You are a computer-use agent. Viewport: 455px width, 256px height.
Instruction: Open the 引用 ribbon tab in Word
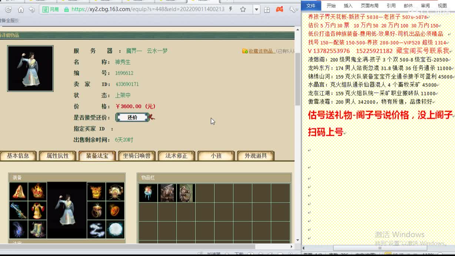391,6
